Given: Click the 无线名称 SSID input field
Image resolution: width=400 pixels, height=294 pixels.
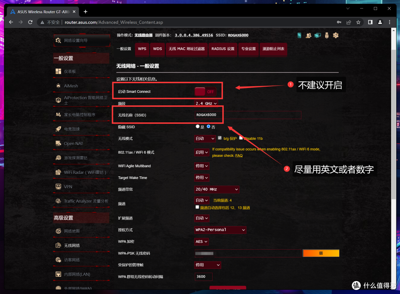Looking at the screenshot, I should point(248,115).
